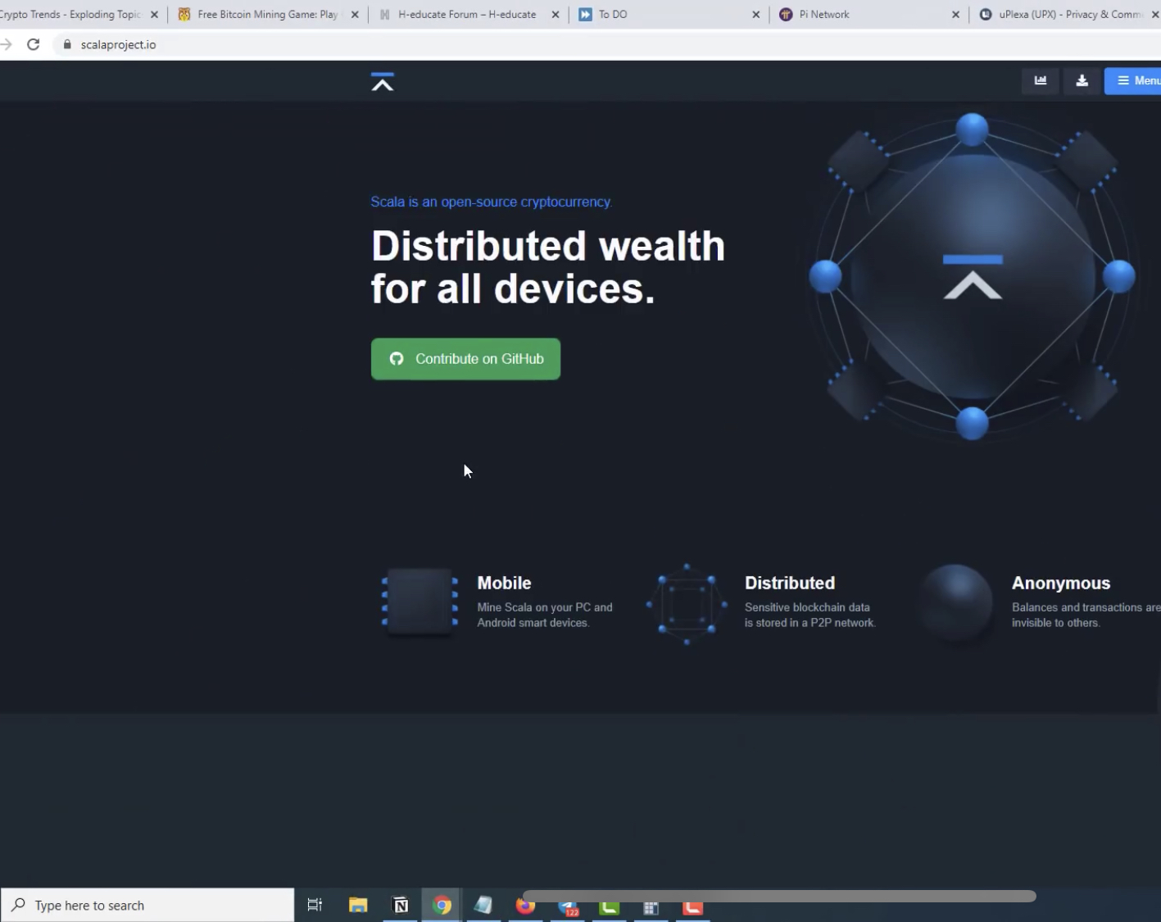The height and width of the screenshot is (922, 1161).
Task: Click the download icon button in header
Action: [x=1082, y=80]
